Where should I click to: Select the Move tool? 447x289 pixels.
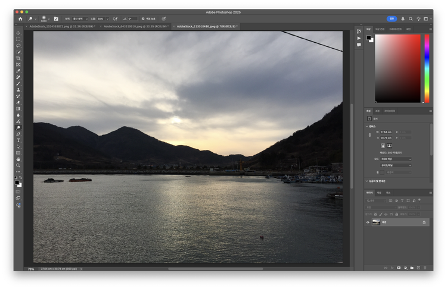click(18, 33)
